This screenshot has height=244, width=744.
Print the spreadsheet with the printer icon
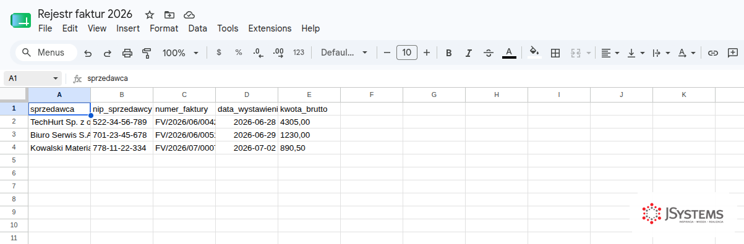127,53
